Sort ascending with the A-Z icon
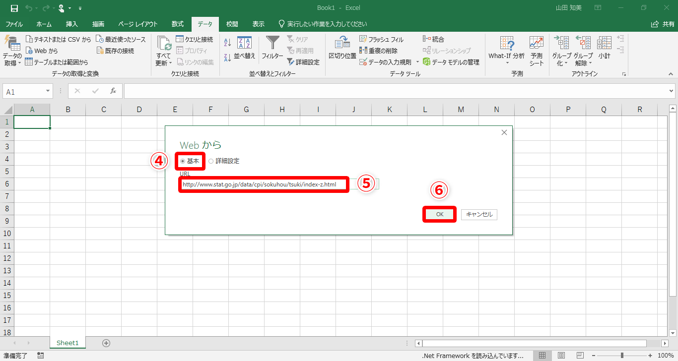This screenshot has width=678, height=361. tap(228, 42)
